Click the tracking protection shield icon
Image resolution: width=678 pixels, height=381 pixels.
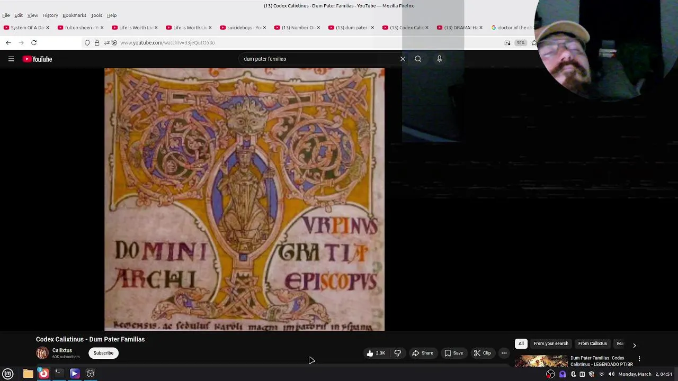tap(87, 42)
